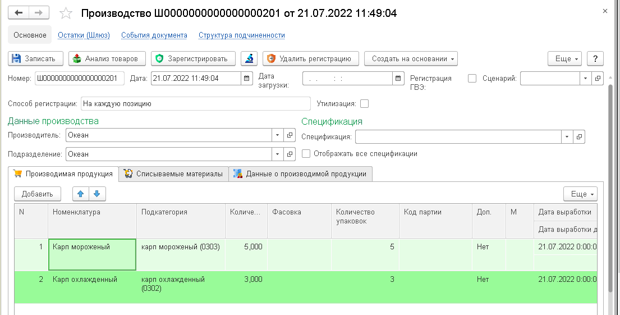
Task: Click the forward navigation arrow
Action: [39, 13]
